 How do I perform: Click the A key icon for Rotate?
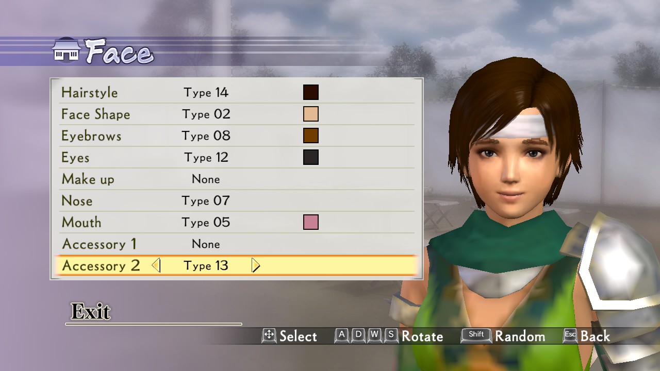point(341,335)
